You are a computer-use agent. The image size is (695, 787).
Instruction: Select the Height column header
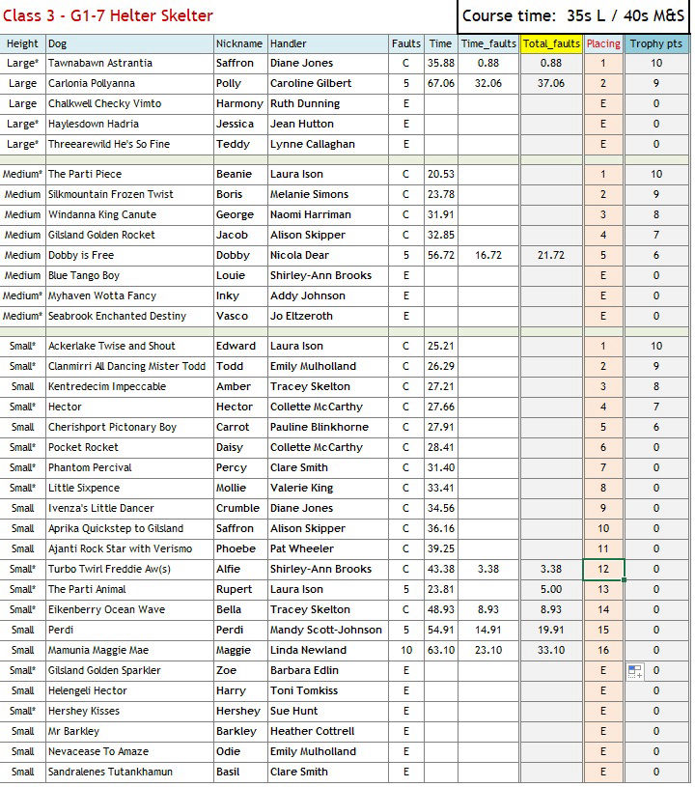(x=22, y=43)
